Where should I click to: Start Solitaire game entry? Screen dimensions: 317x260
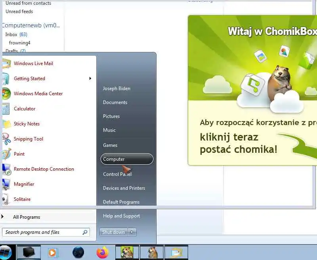[x=22, y=199]
